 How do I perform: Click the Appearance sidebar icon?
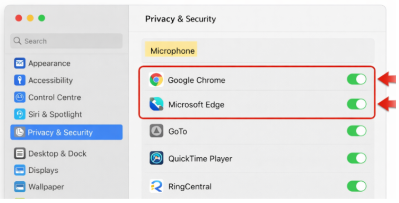(x=19, y=64)
